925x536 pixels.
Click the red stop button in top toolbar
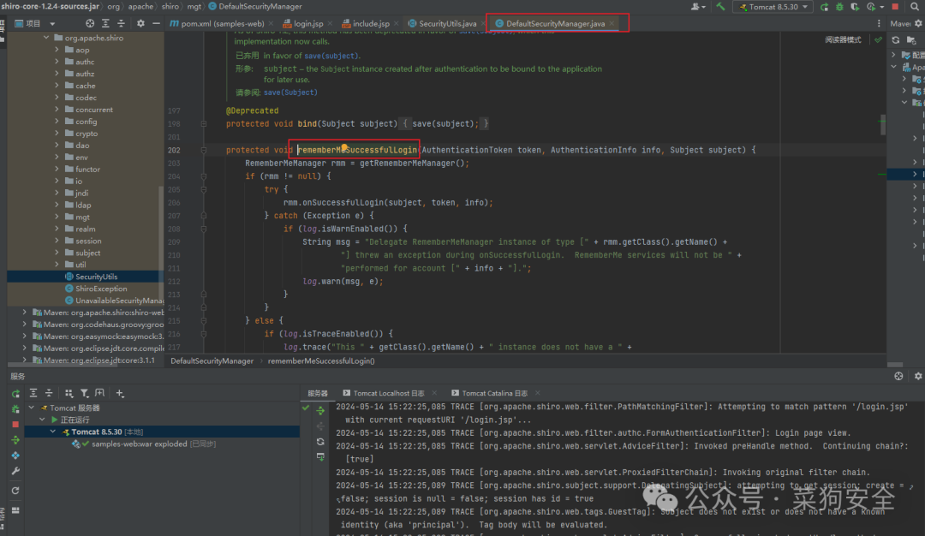[895, 7]
